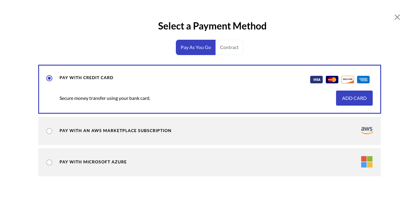This screenshot has width=419, height=207.
Task: Click the MasterCard icon
Action: pos(332,79)
